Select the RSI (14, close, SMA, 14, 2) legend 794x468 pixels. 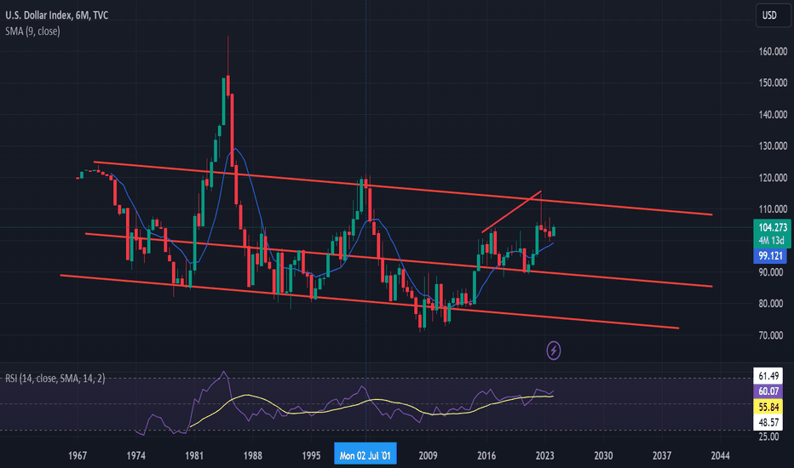tap(55, 378)
